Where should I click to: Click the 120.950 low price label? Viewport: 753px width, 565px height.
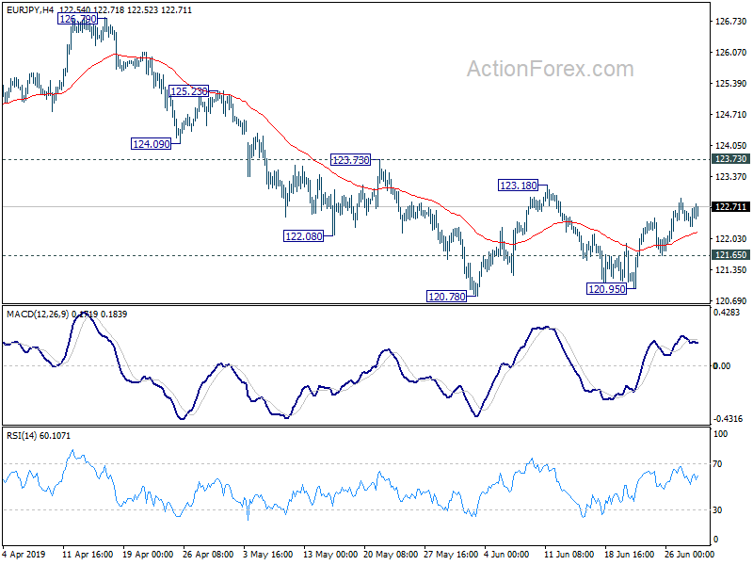(607, 289)
